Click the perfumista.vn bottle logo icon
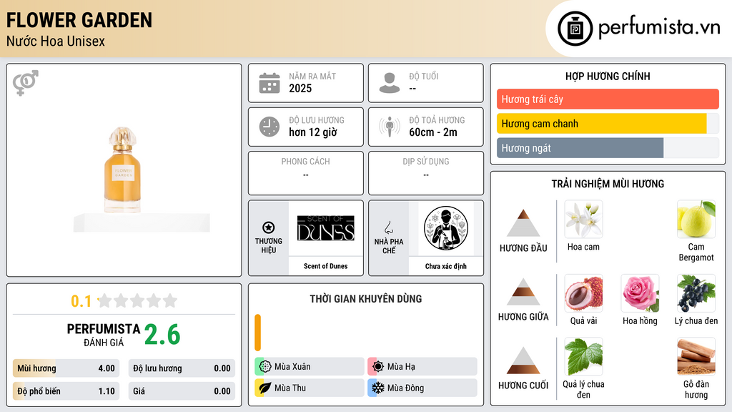This screenshot has width=732, height=412. point(575,29)
